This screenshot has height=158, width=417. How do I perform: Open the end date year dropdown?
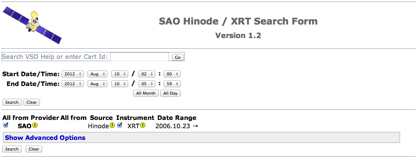click(72, 84)
